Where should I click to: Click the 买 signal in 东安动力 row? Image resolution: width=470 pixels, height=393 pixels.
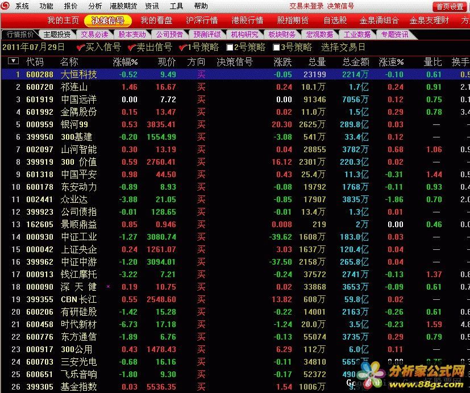[201, 187]
